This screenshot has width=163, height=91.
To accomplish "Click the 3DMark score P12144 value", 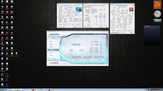I will (76, 45).
